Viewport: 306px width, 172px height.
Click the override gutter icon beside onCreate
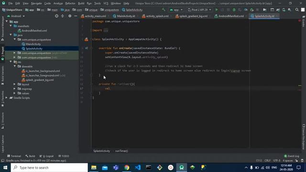[87, 48]
